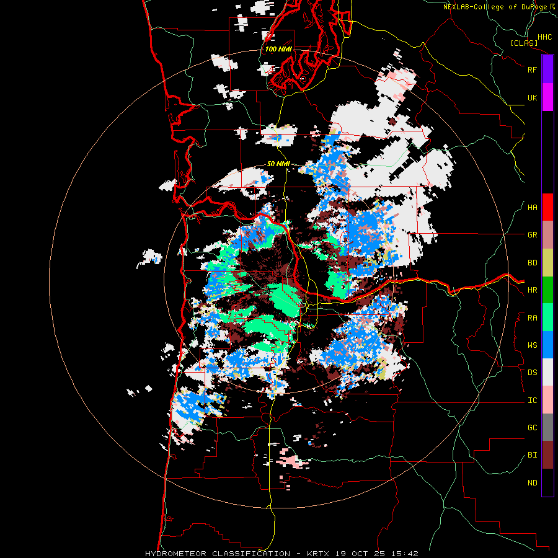Click the white DS legend color swatch
This screenshot has width=558, height=558.
(547, 372)
